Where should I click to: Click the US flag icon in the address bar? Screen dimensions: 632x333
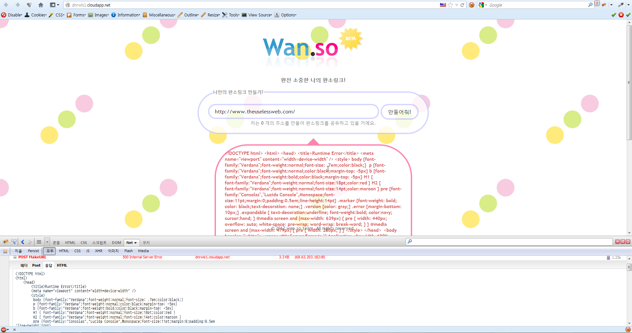tap(443, 5)
